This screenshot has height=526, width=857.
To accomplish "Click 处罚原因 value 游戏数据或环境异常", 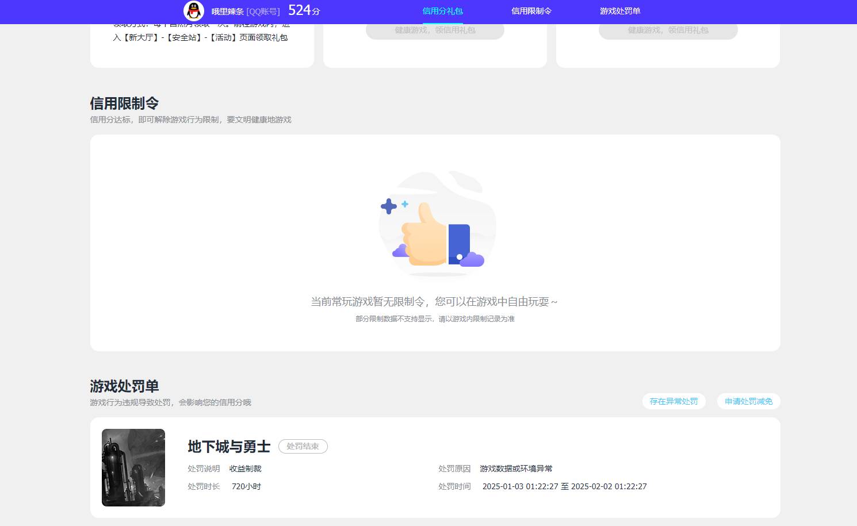I will (x=516, y=469).
